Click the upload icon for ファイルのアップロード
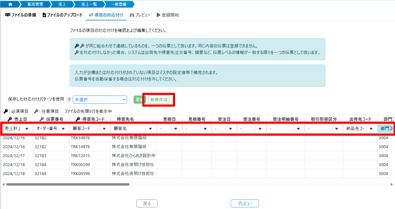The width and height of the screenshot is (395, 209). coord(44,15)
